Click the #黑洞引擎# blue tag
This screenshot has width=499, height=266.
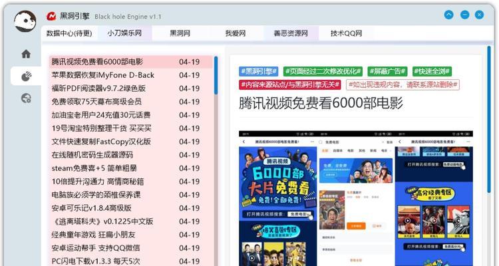point(258,71)
